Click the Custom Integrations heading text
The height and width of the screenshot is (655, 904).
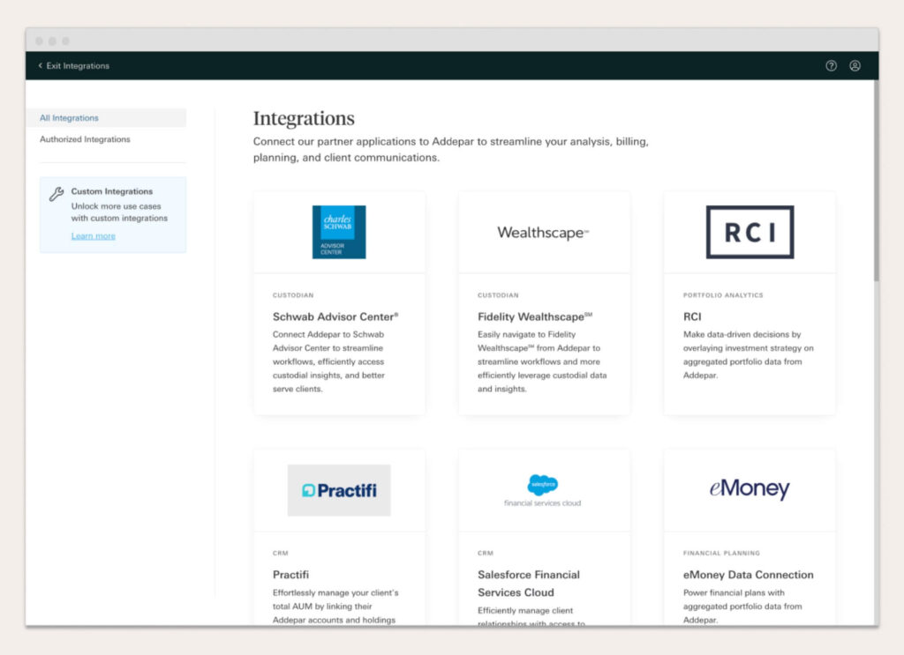click(112, 191)
